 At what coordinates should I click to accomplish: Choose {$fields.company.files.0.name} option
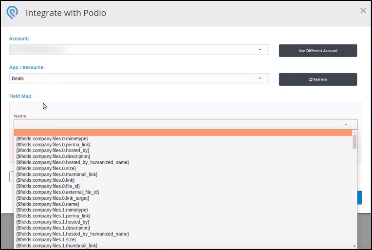[47, 204]
